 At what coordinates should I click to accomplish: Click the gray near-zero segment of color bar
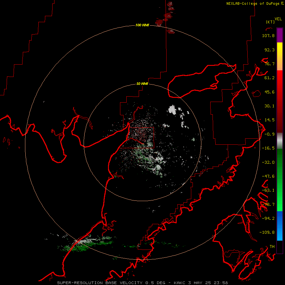pyautogui.click(x=280, y=141)
